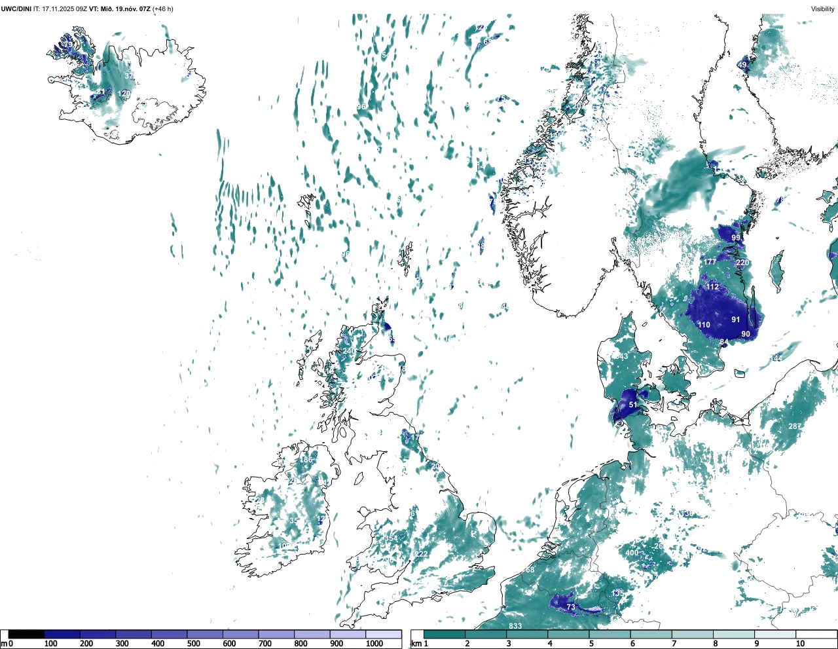Click the '84' value in southern Sweden
838x649 pixels.
pyautogui.click(x=723, y=342)
